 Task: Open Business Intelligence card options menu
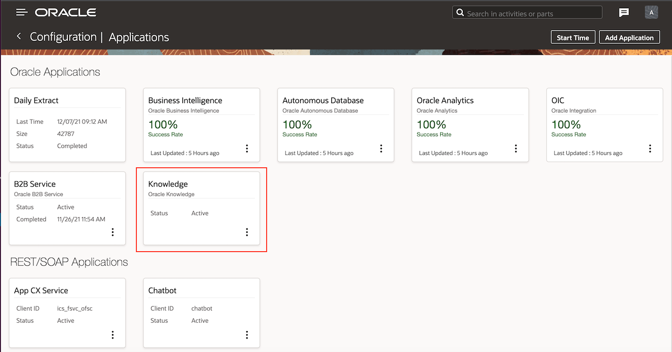247,149
